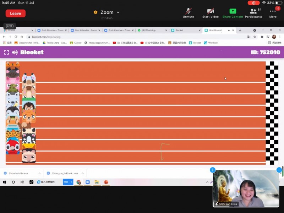The image size is (284, 213).
Task: Click the red parrot racer avatar
Action: click(13, 146)
